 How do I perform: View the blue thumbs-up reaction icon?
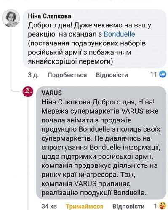163,74
